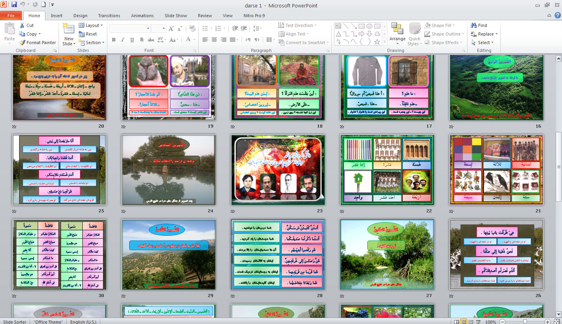Switch to the Transitions tab
Image resolution: width=562 pixels, height=324 pixels.
[109, 16]
